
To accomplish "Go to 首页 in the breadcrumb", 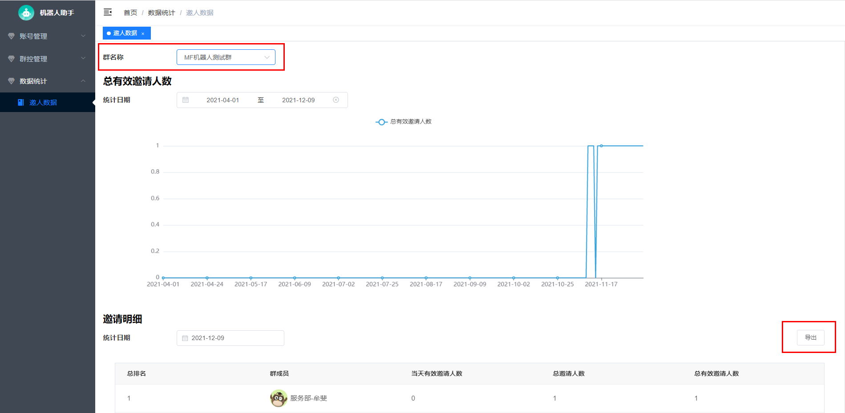I will (x=130, y=13).
